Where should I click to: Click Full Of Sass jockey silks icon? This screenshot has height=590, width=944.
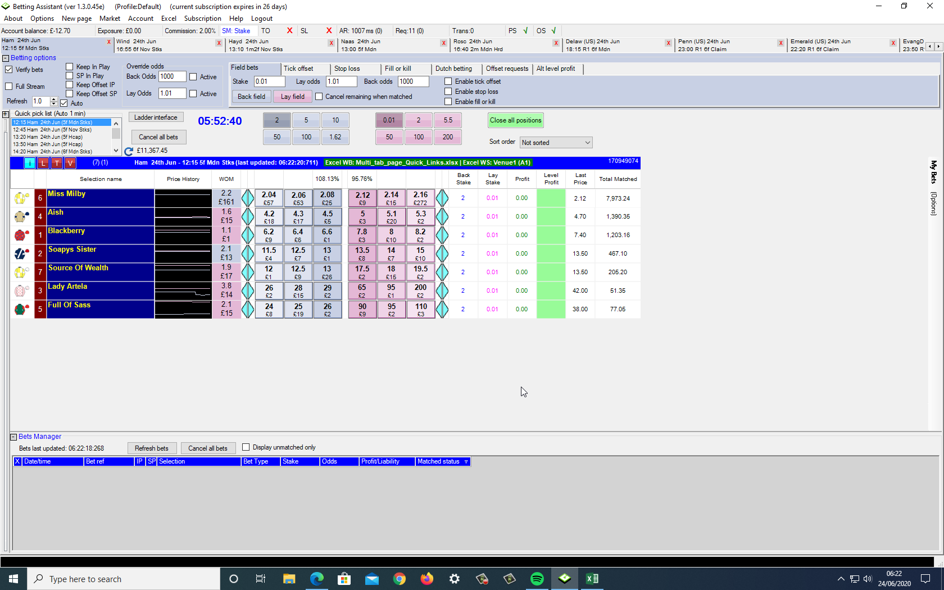point(21,309)
